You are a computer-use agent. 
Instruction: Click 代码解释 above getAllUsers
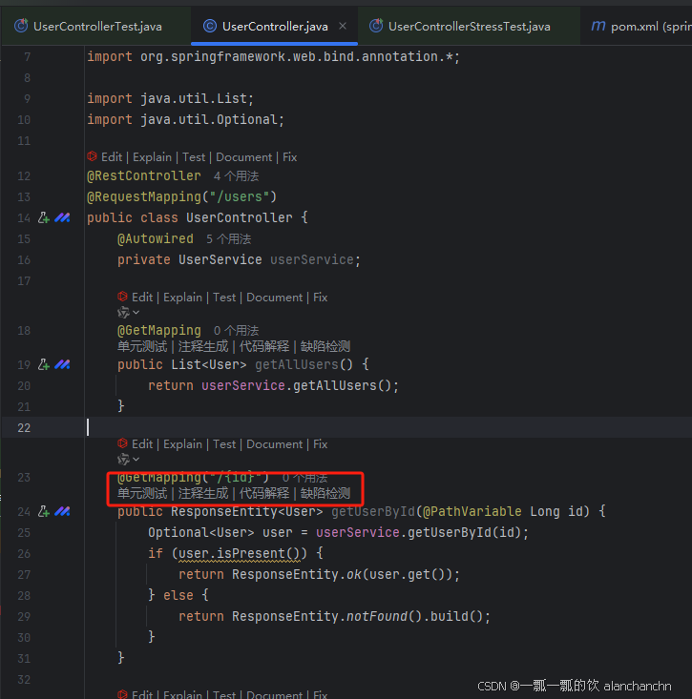click(x=264, y=347)
